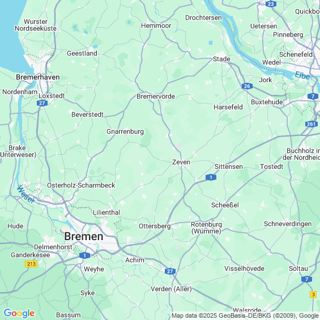Viewport: 320px width, 320px height.
Task: Click the Map data attribution text
Action: [246, 315]
